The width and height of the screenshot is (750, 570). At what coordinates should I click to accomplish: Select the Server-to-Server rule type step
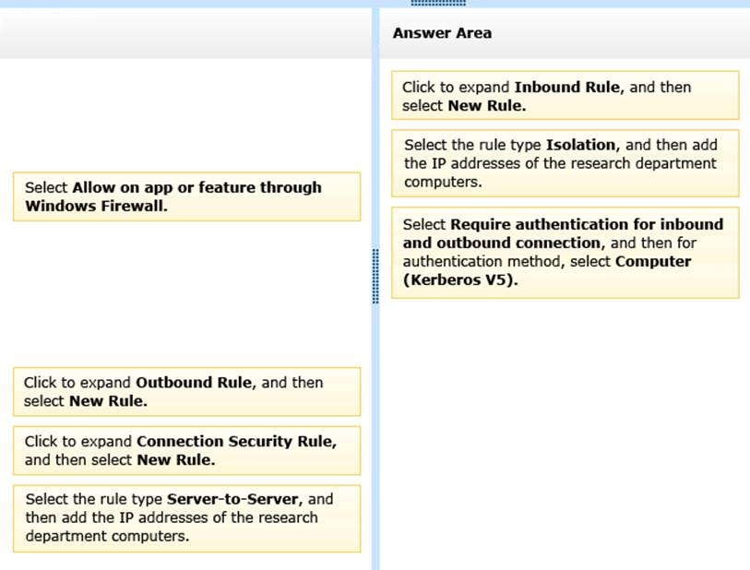pos(186,517)
